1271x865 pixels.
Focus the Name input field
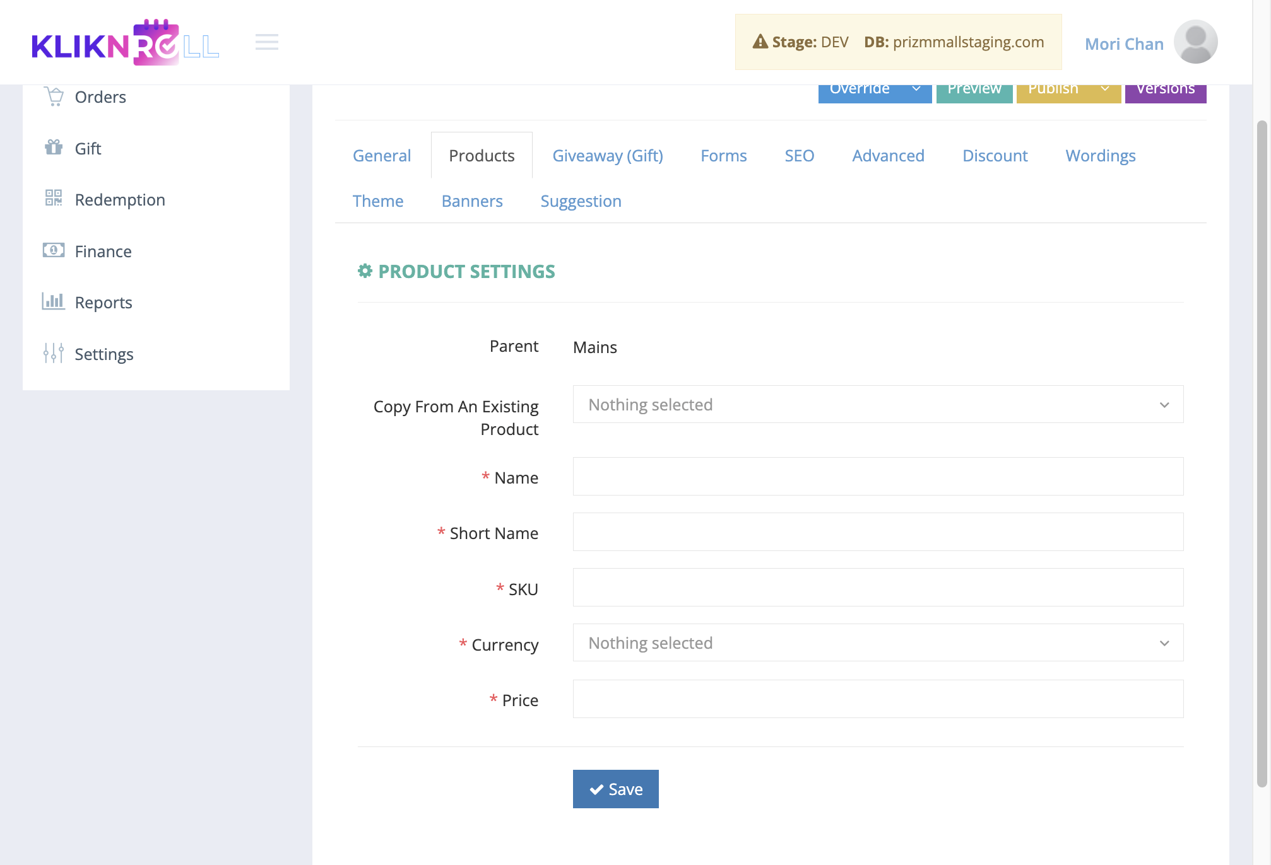878,476
